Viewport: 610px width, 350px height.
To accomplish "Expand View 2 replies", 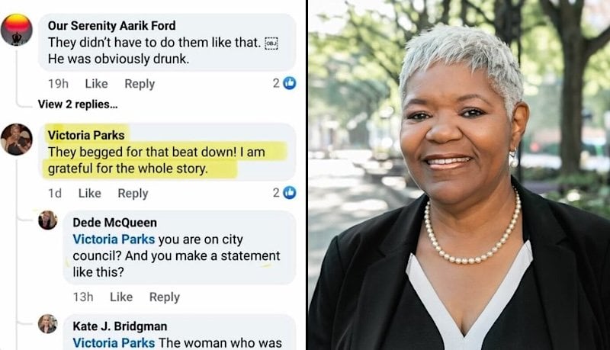I will [x=78, y=104].
